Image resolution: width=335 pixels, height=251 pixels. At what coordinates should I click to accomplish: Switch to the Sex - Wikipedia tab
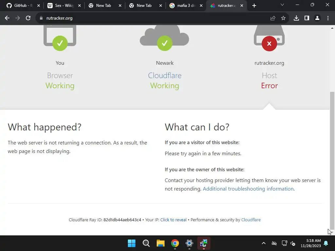click(64, 6)
